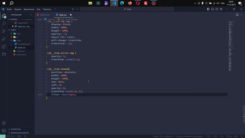Click the style folder breadcrumb
245x138 pixels.
click(x=39, y=20)
